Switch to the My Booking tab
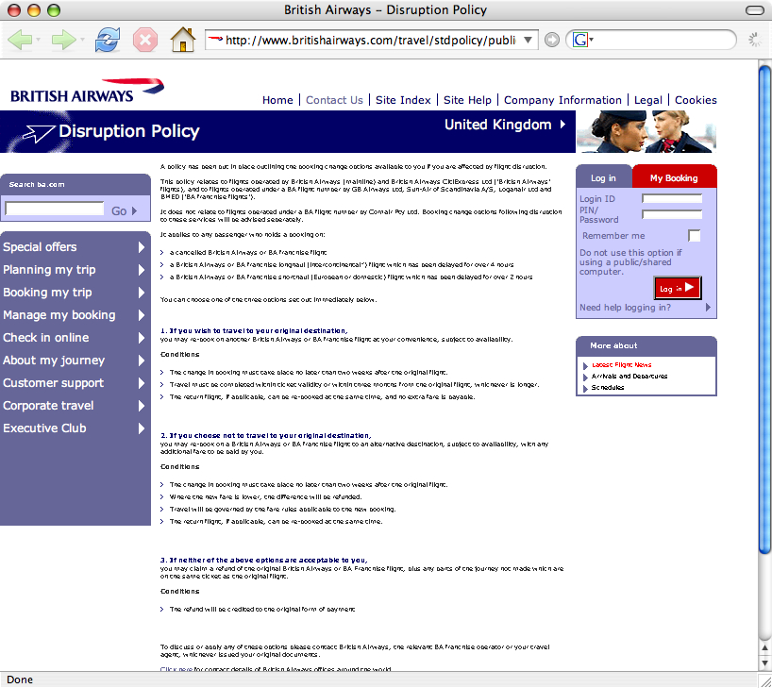The width and height of the screenshot is (772, 688). tap(674, 177)
